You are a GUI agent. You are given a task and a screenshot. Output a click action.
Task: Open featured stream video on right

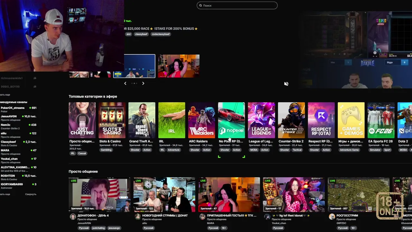(x=355, y=50)
